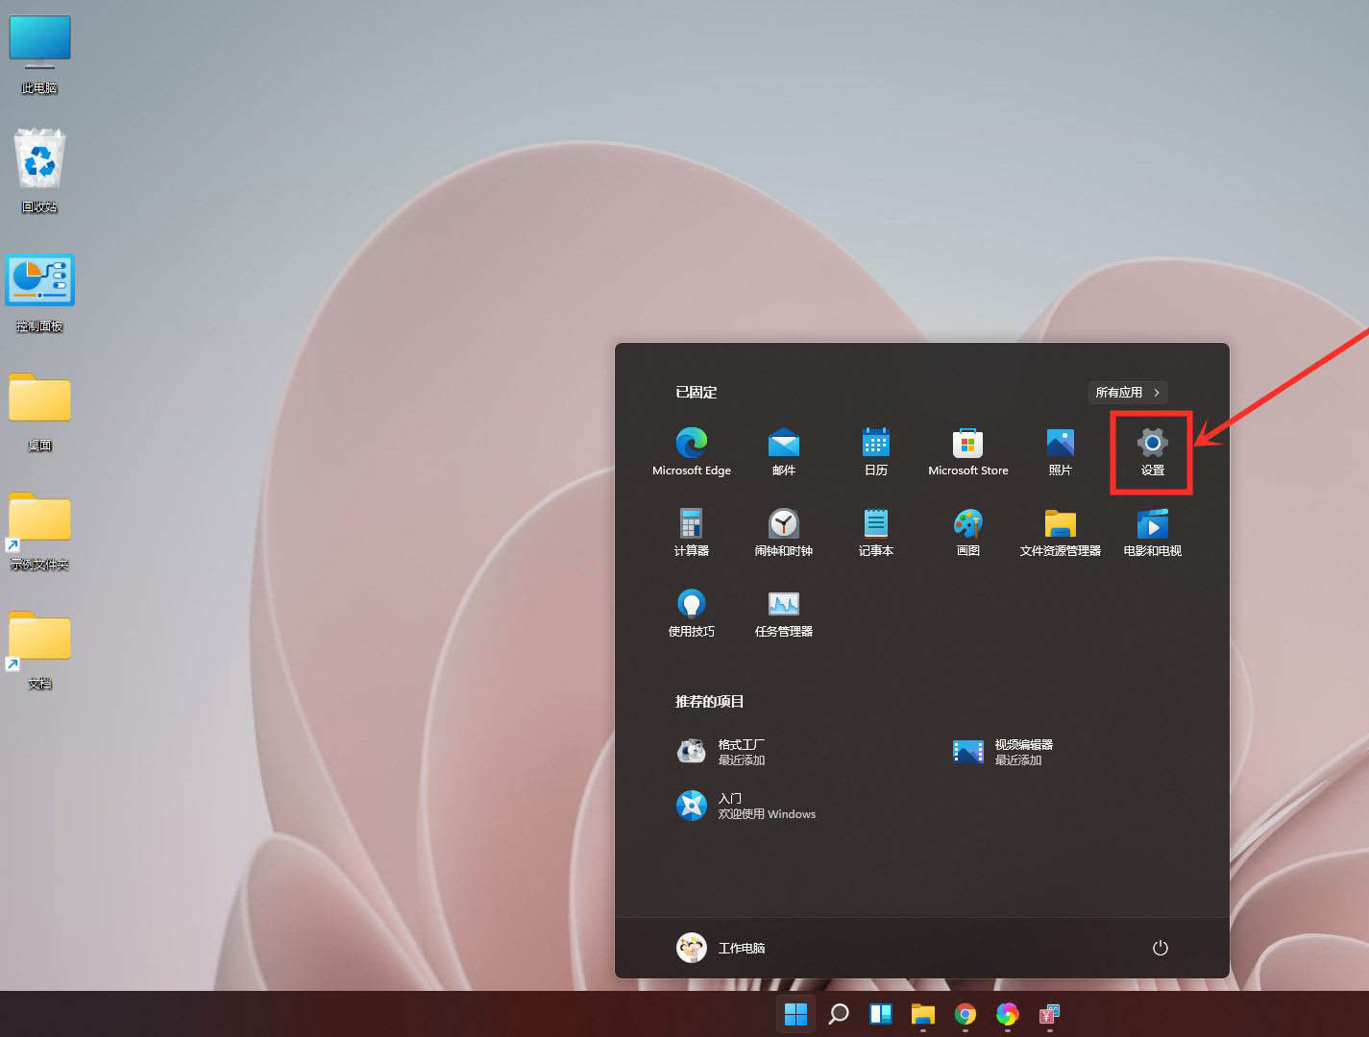Screen dimensions: 1369x1037
Task: Open the 画图 (Paint) app
Action: (x=967, y=532)
